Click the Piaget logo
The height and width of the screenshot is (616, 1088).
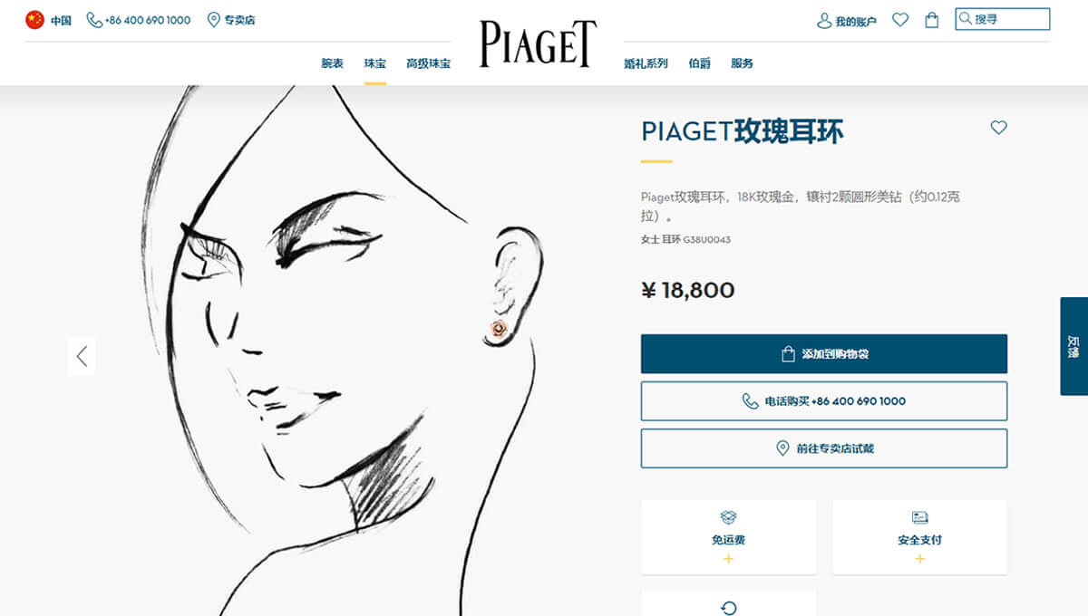[x=538, y=44]
